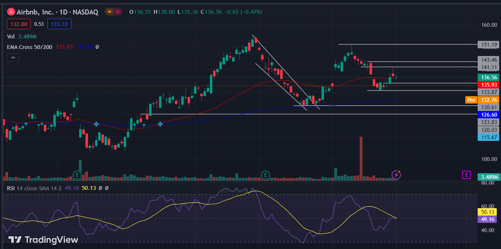Click the yellow 50.13 RSI legend value
Screen dimensions: 501x249
pyautogui.click(x=88, y=188)
